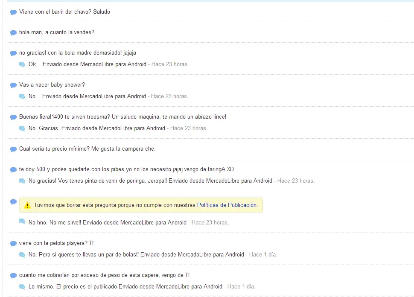Click the question bubble of the deleted question
This screenshot has width=414, height=297.
[13, 202]
